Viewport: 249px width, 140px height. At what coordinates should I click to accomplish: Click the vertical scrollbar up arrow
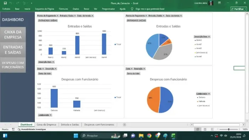[x=247, y=13]
